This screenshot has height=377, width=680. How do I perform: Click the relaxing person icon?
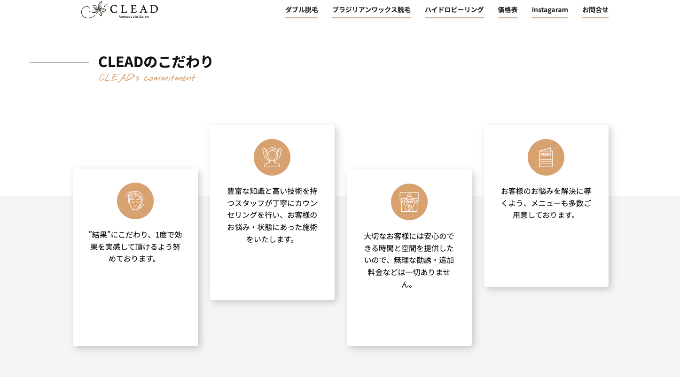pos(409,202)
